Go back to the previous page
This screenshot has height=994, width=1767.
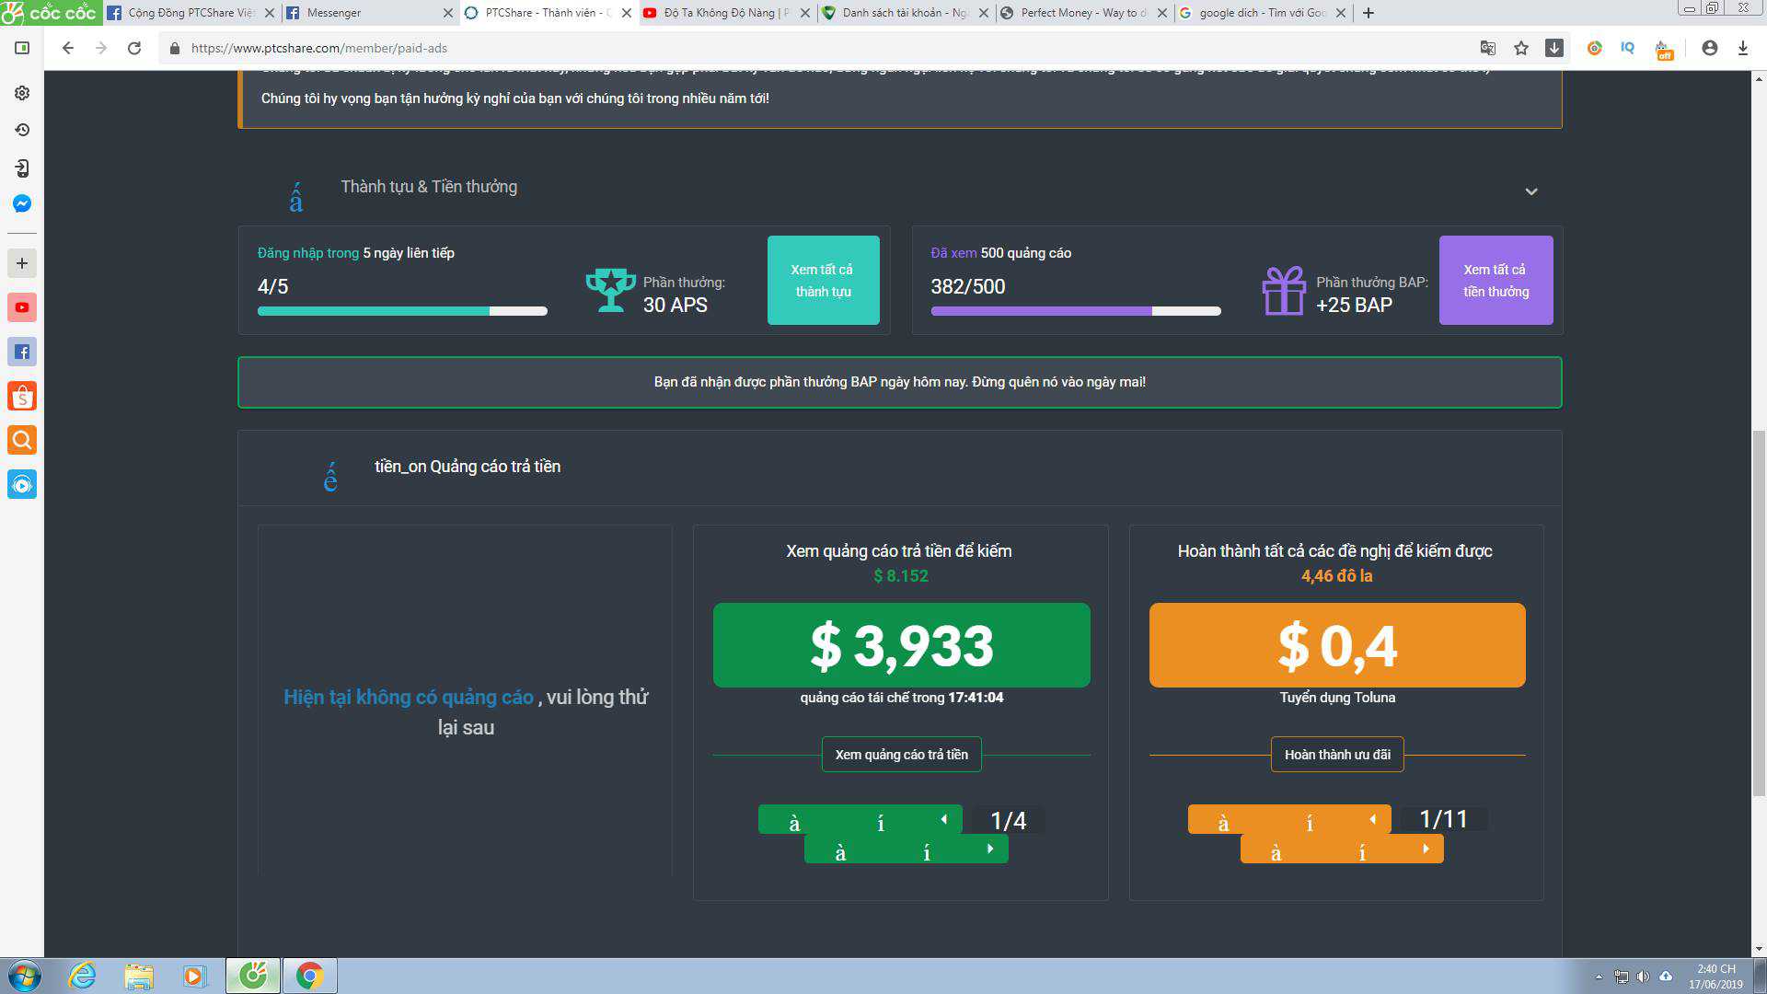point(67,48)
